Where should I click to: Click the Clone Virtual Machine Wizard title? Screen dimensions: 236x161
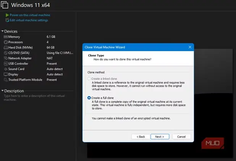point(105,47)
